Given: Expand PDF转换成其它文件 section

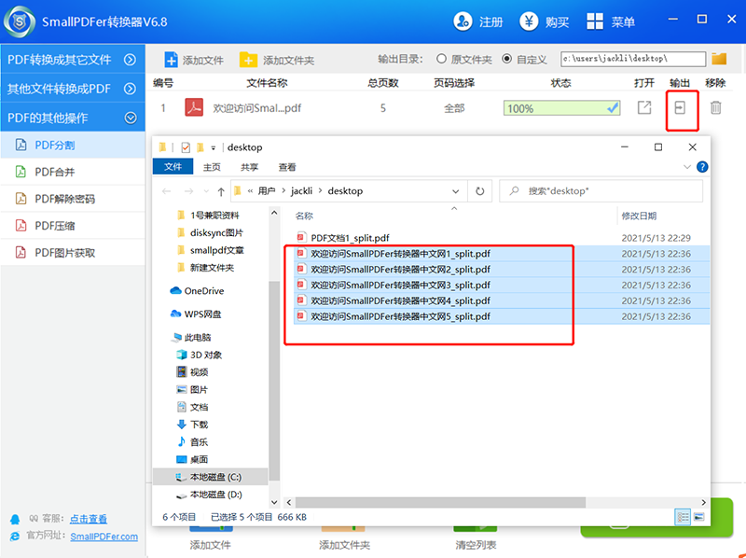Looking at the screenshot, I should [73, 60].
